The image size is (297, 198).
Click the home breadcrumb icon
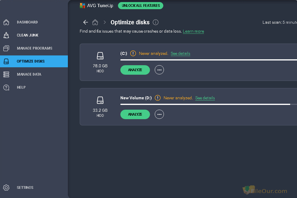pos(95,22)
